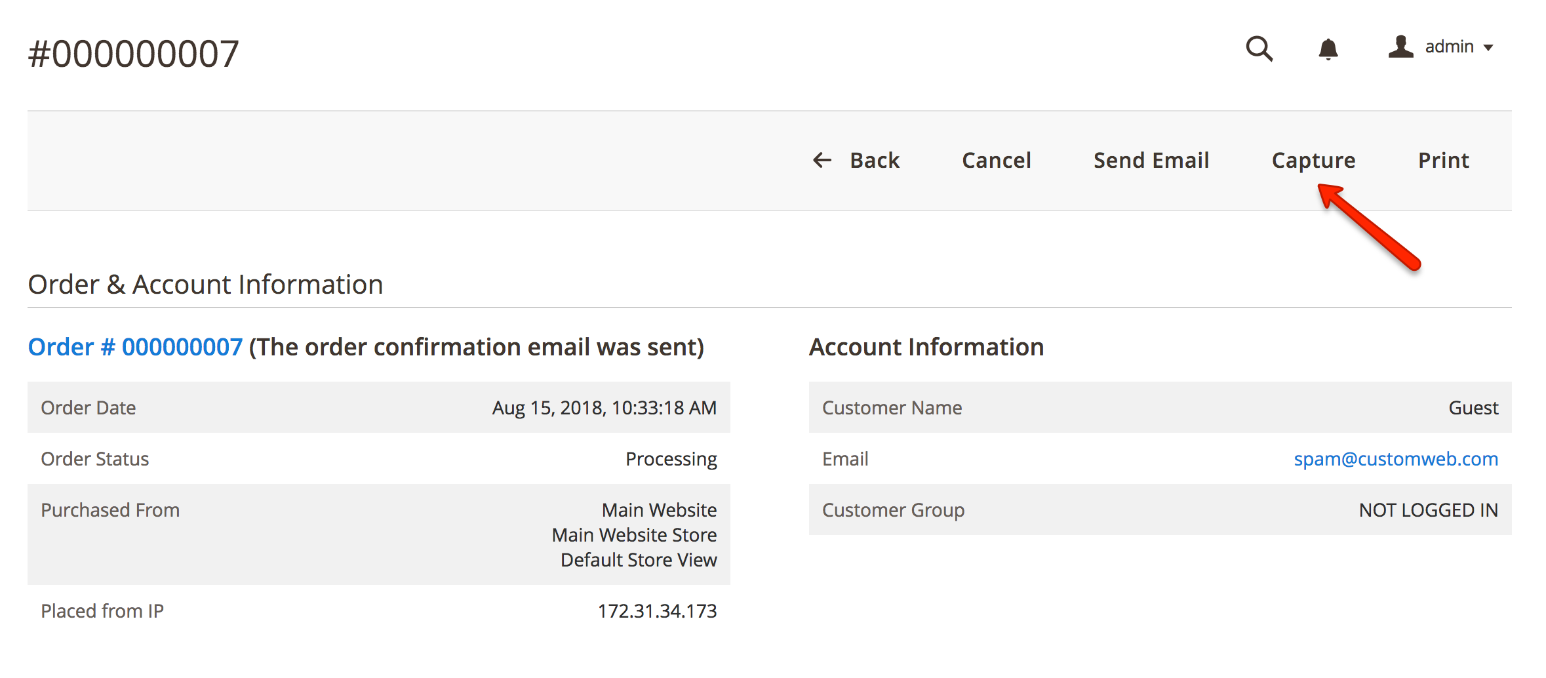
Task: Open the admin global search
Action: [x=1259, y=49]
